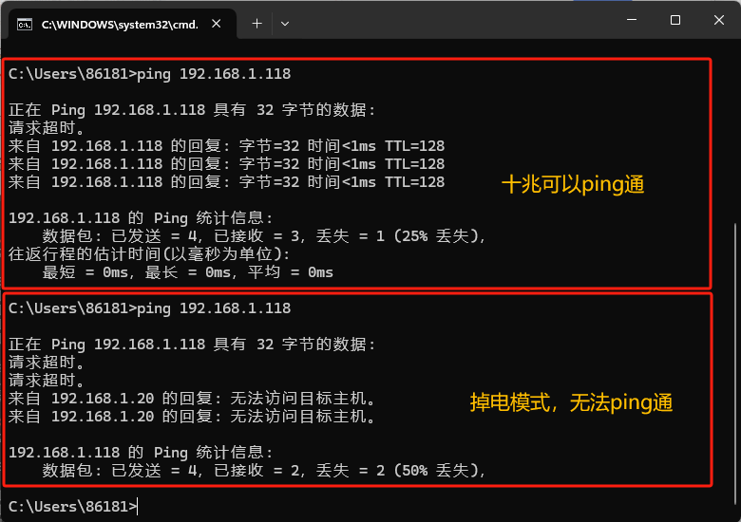Select the C:\WINDOWS\system32\cmd. tab

coord(119,24)
